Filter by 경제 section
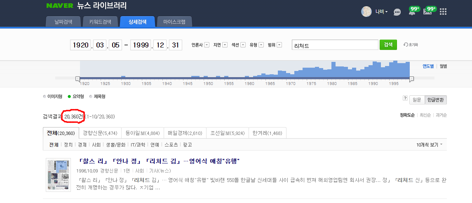Image resolution: width=472 pixels, height=203 pixels. tap(82, 145)
